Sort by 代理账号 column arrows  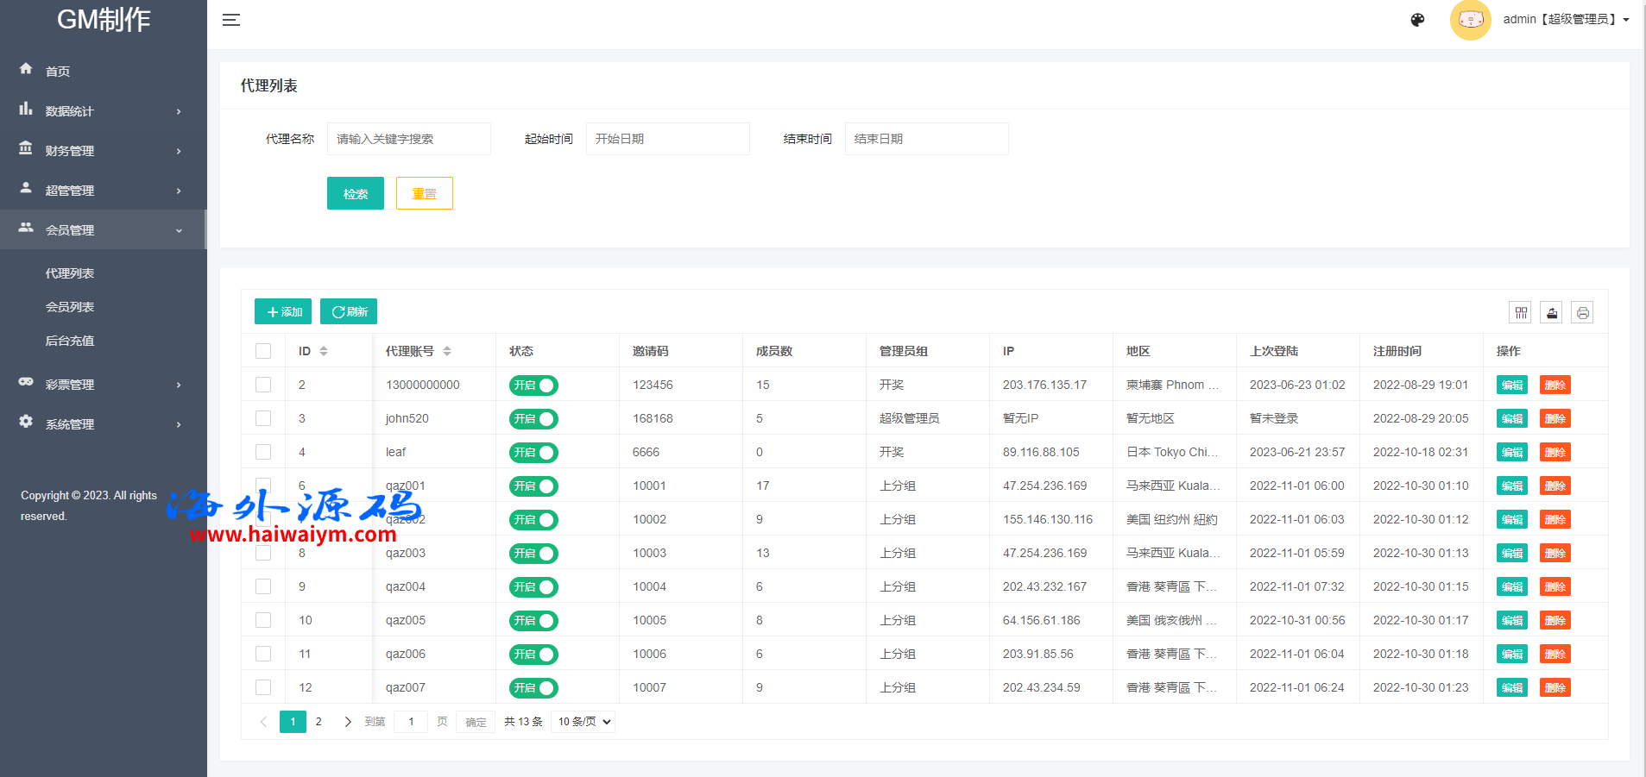point(447,351)
